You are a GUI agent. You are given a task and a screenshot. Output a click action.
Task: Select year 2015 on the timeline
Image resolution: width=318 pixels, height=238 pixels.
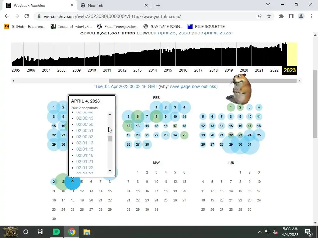168,70
